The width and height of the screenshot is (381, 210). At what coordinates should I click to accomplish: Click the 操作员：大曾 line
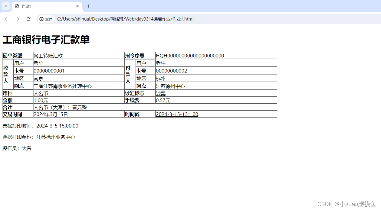coord(17,148)
